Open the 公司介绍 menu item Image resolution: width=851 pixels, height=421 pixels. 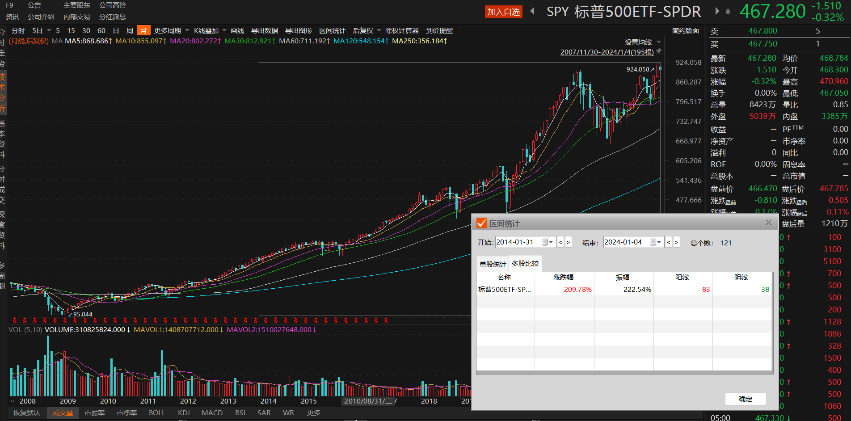[x=41, y=17]
